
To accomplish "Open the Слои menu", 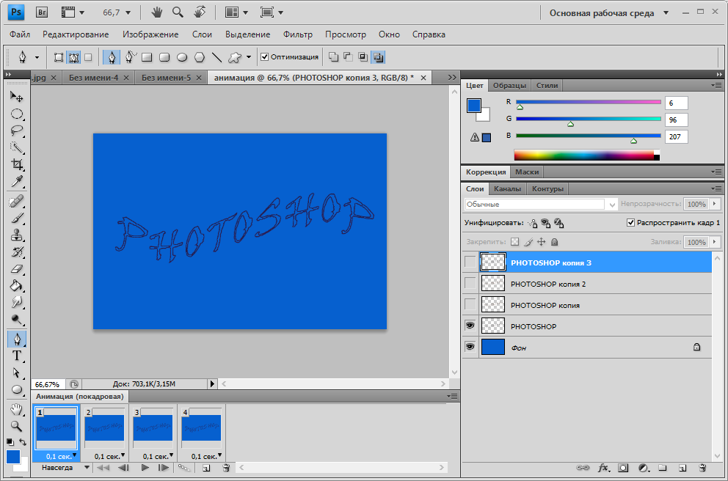I will pos(202,34).
